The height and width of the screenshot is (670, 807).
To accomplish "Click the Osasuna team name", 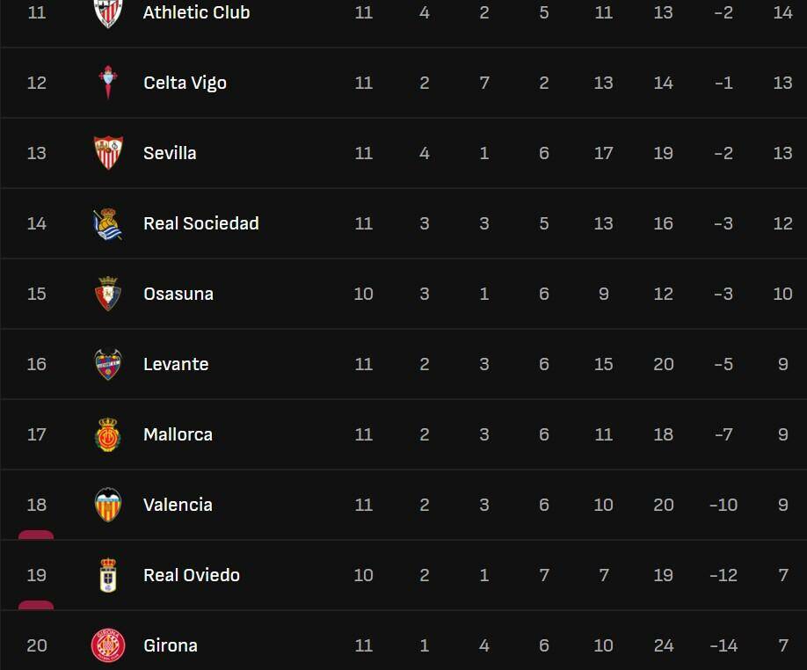I will click(178, 294).
